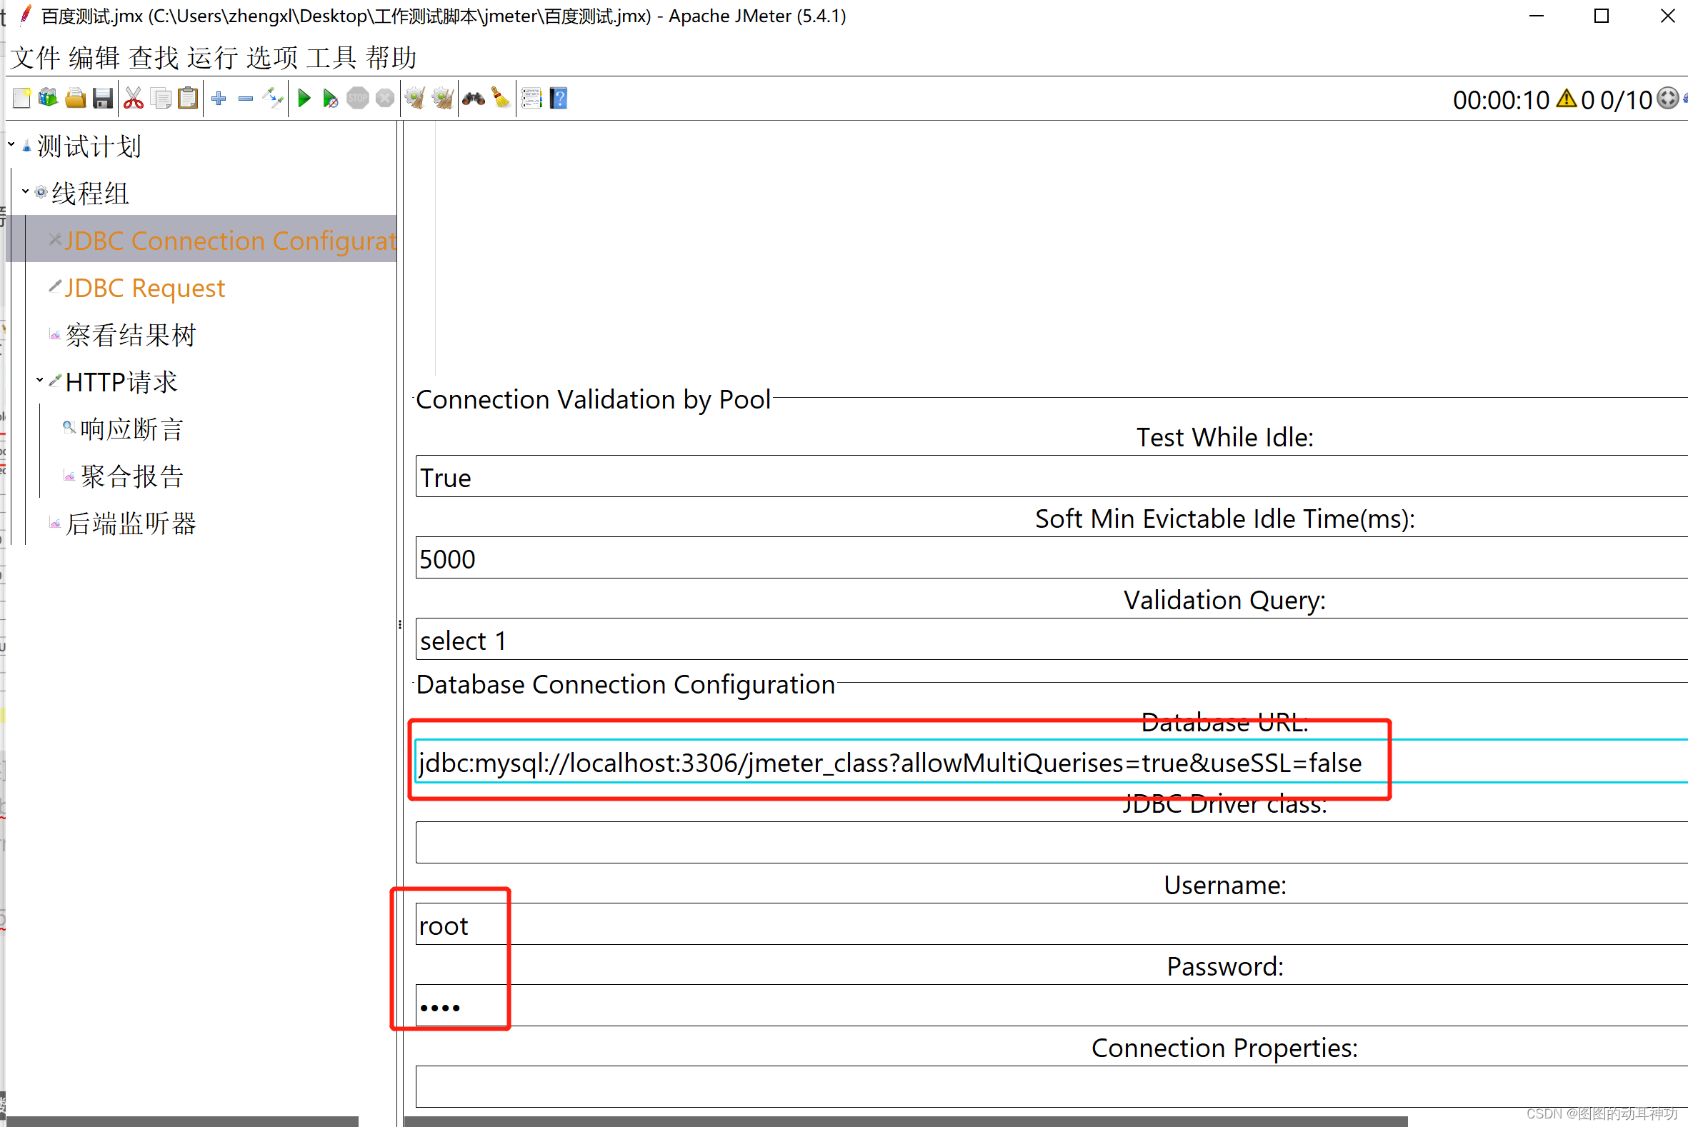
Task: Click the Toggle nodes dropper icon
Action: click(x=273, y=98)
